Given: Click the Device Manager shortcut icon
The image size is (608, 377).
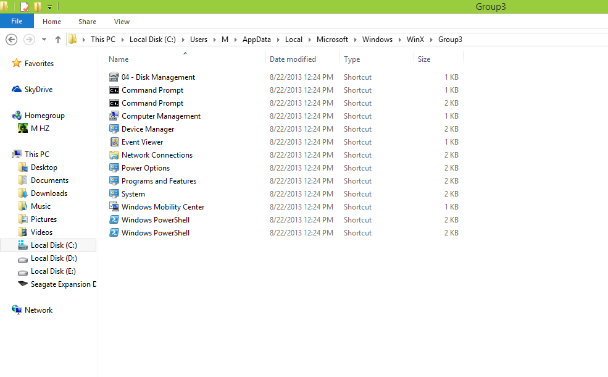Looking at the screenshot, I should point(114,129).
